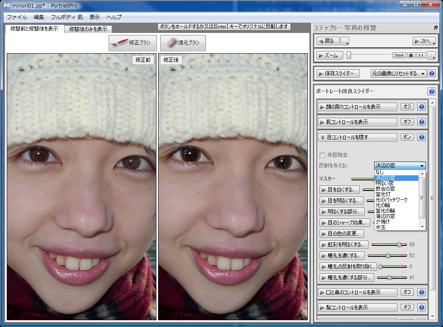Viewport: 443px width, 327px height.
Task: Open the 元の画像にリセットする dropdown
Action: tap(399, 74)
